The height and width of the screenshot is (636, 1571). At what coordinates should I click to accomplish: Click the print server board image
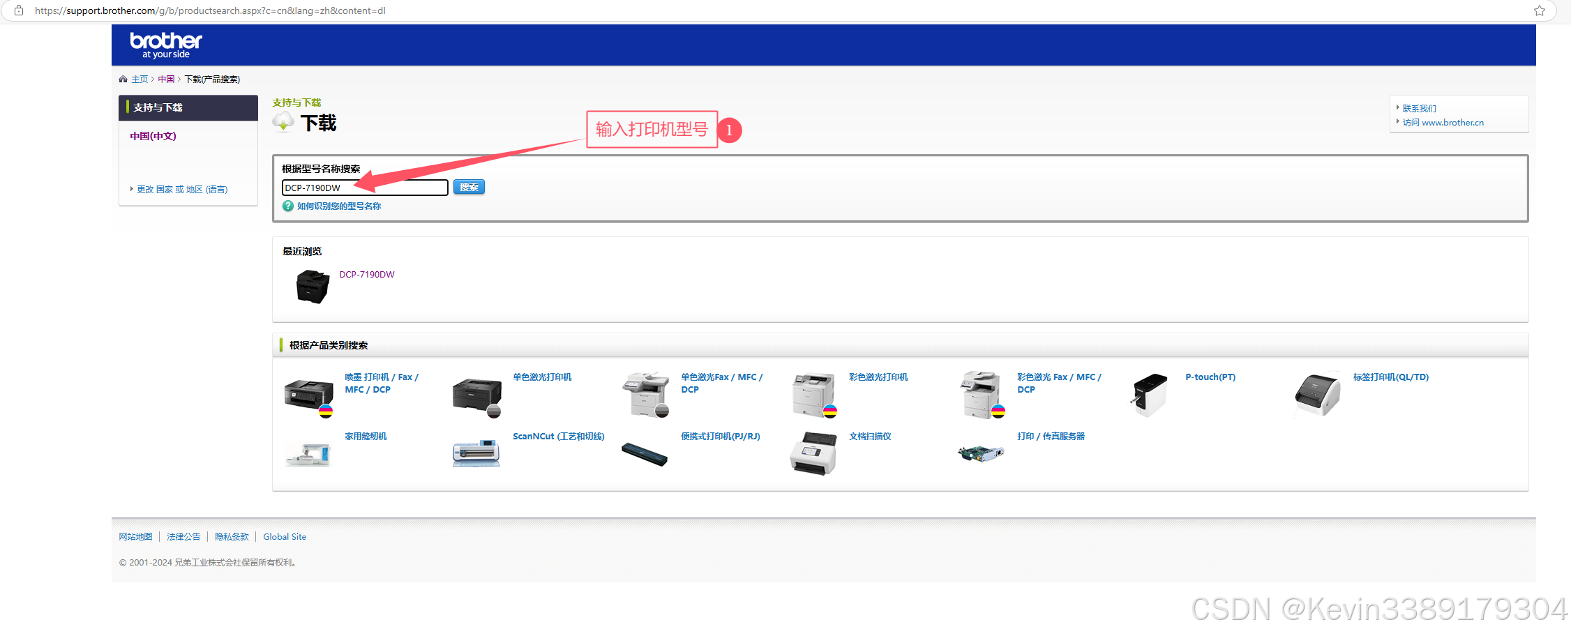(981, 454)
